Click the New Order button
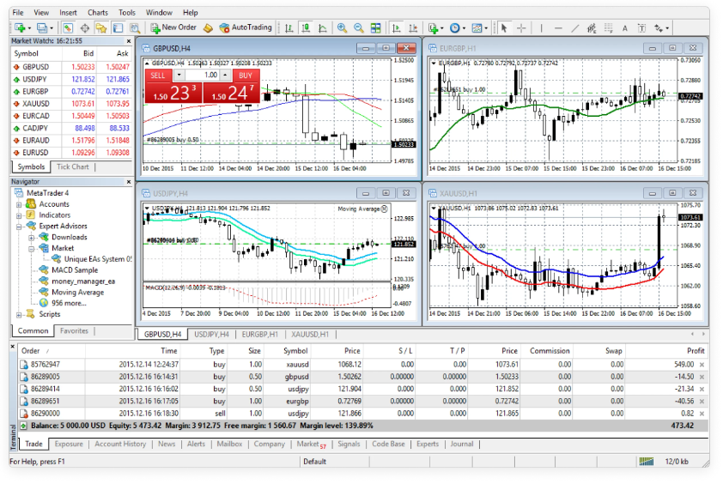 click(x=173, y=27)
